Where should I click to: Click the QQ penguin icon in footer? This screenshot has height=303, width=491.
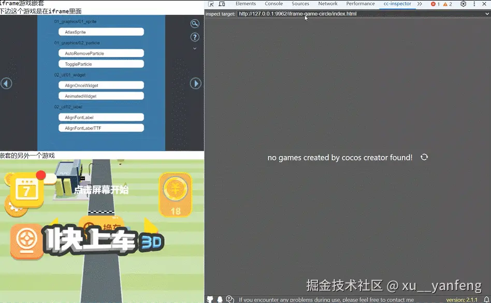[x=220, y=299]
